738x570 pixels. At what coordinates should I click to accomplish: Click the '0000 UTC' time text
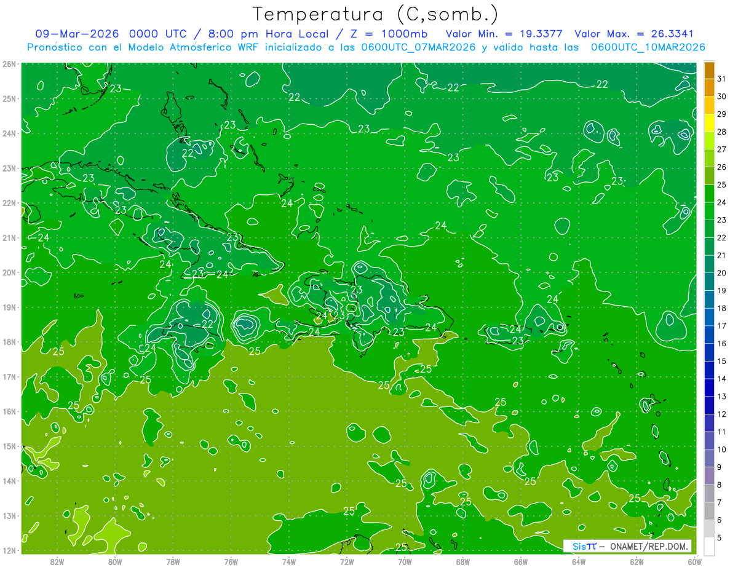(x=158, y=34)
